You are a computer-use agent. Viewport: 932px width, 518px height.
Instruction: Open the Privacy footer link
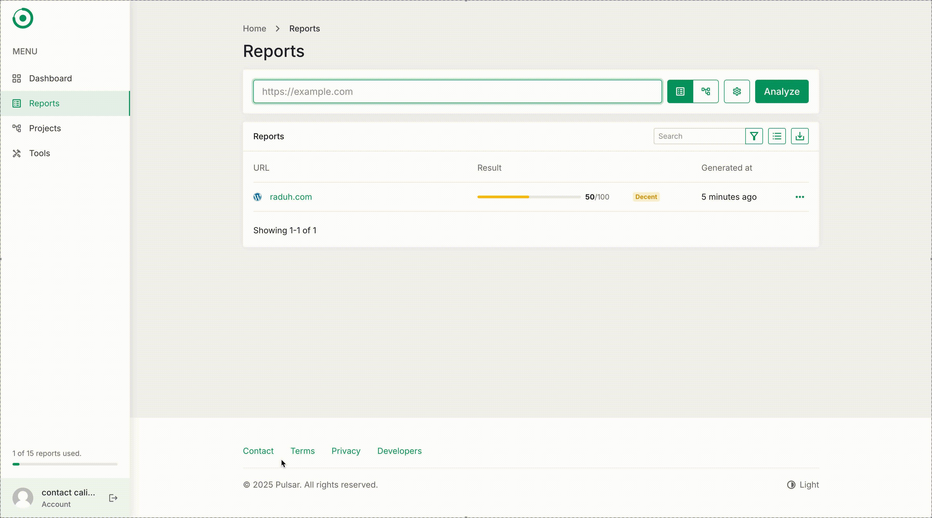(x=346, y=451)
